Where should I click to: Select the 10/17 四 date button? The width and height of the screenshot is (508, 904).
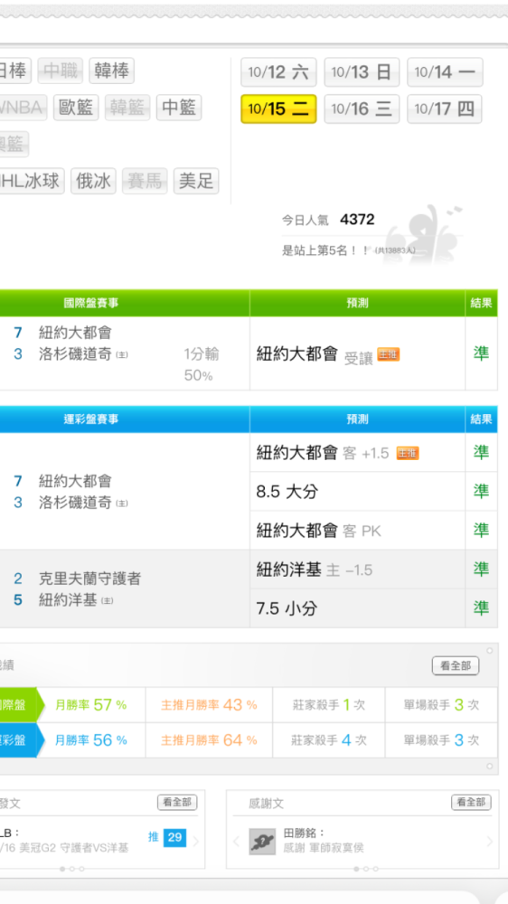point(445,109)
